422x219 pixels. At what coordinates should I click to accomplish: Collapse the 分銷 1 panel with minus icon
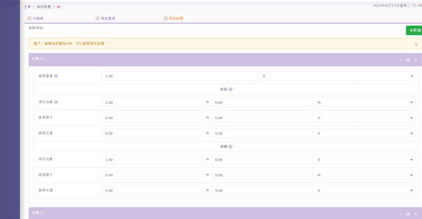(400, 60)
